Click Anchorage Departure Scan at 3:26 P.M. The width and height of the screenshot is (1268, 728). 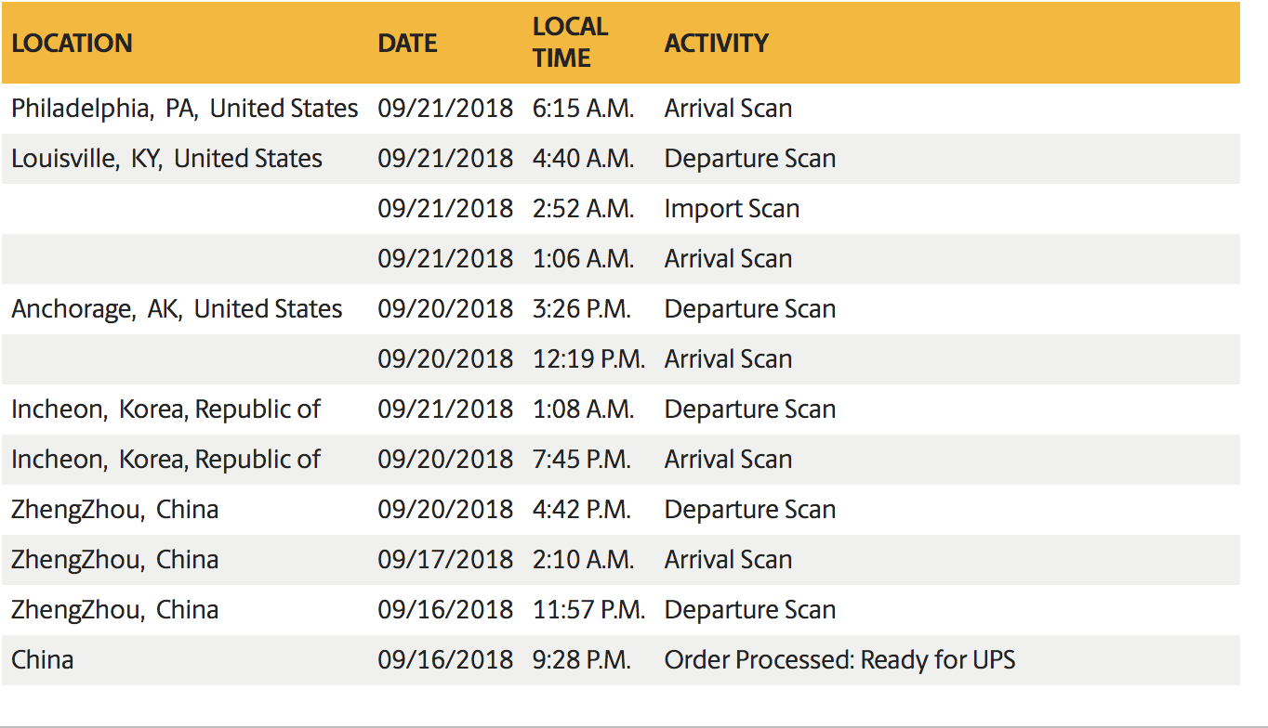(x=620, y=309)
